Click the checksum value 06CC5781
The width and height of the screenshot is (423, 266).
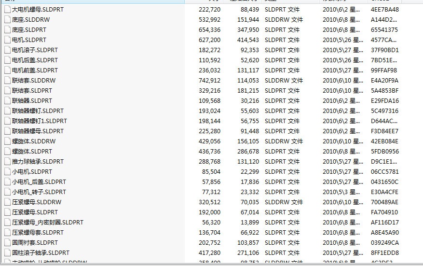[x=385, y=172]
